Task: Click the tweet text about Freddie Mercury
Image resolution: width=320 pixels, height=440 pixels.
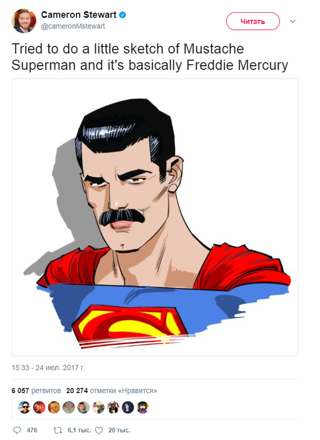Action: tap(149, 57)
